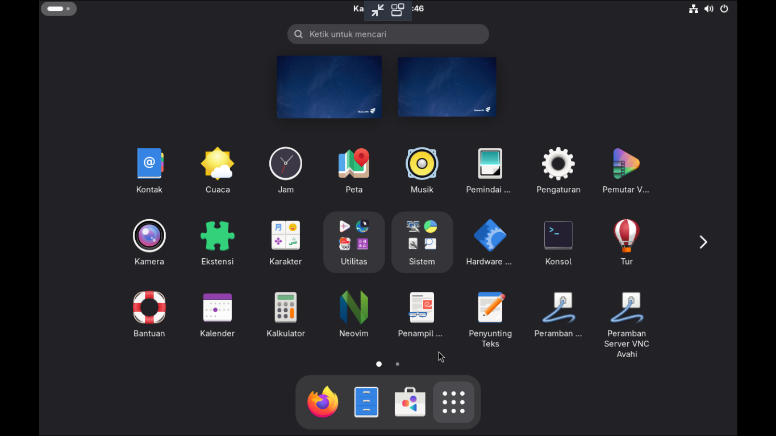This screenshot has height=436, width=776.
Task: Launch the Tur balloon app
Action: tap(627, 242)
